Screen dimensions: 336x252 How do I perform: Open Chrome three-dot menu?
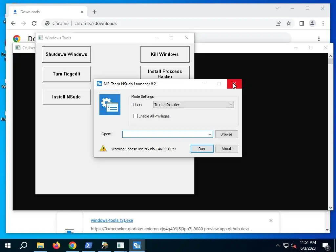pyautogui.click(x=323, y=23)
